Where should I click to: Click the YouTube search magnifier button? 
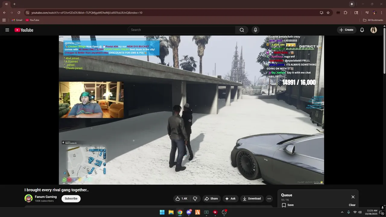click(x=242, y=30)
